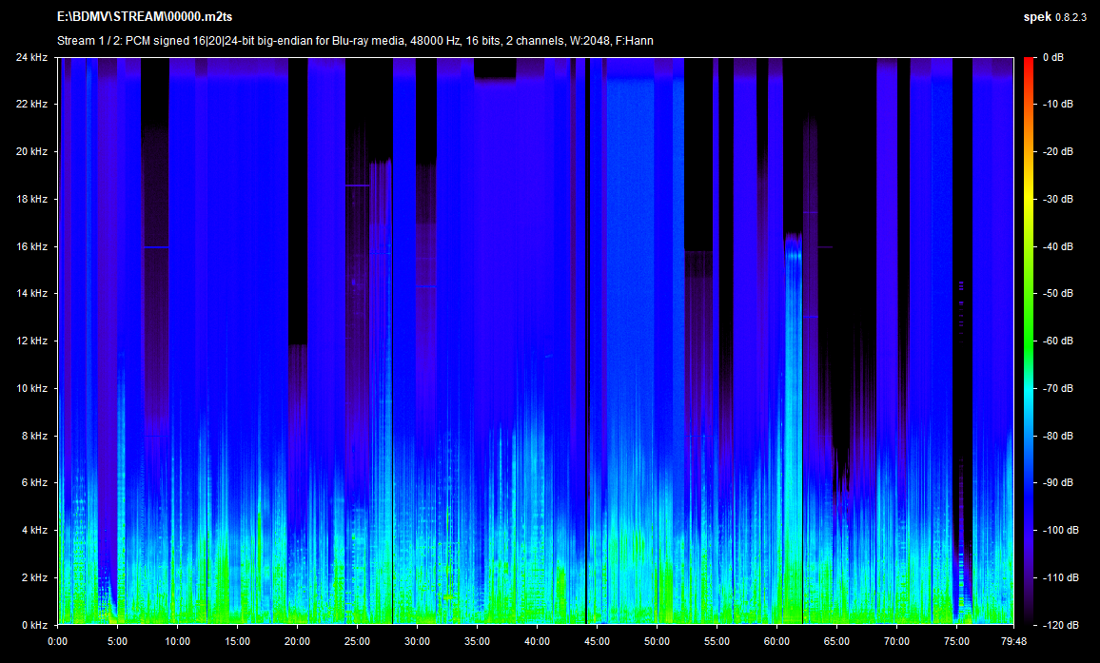Image resolution: width=1100 pixels, height=663 pixels.
Task: Select the 60:00 time axis marker
Action: pos(777,640)
